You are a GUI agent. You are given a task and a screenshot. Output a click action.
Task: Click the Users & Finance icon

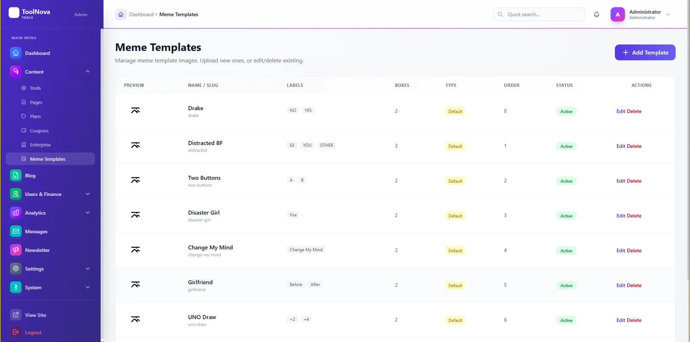(x=16, y=194)
